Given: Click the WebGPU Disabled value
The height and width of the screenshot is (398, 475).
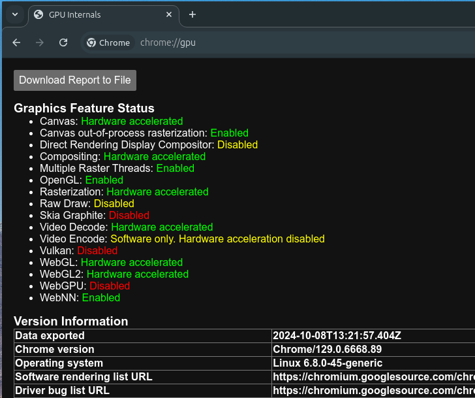Looking at the screenshot, I should pos(110,286).
